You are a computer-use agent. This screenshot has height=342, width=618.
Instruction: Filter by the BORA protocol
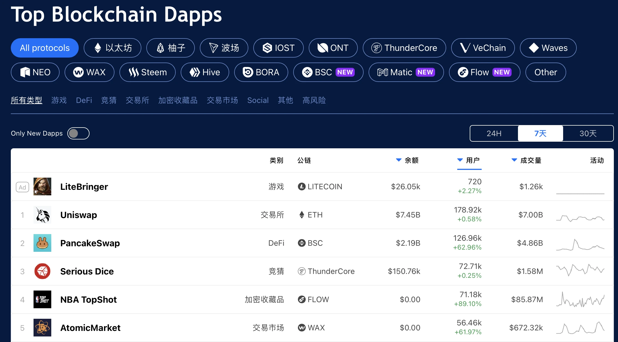pos(261,72)
